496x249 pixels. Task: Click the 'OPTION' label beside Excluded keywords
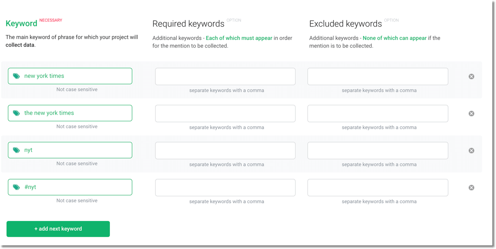click(x=391, y=20)
